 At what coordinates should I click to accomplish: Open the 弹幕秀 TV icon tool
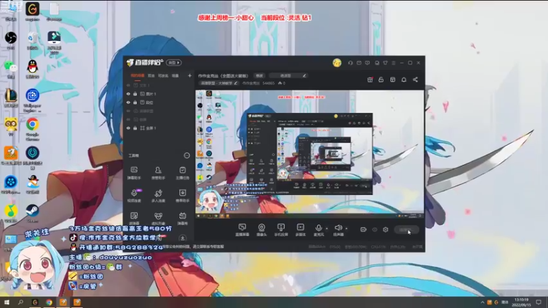coord(182,218)
